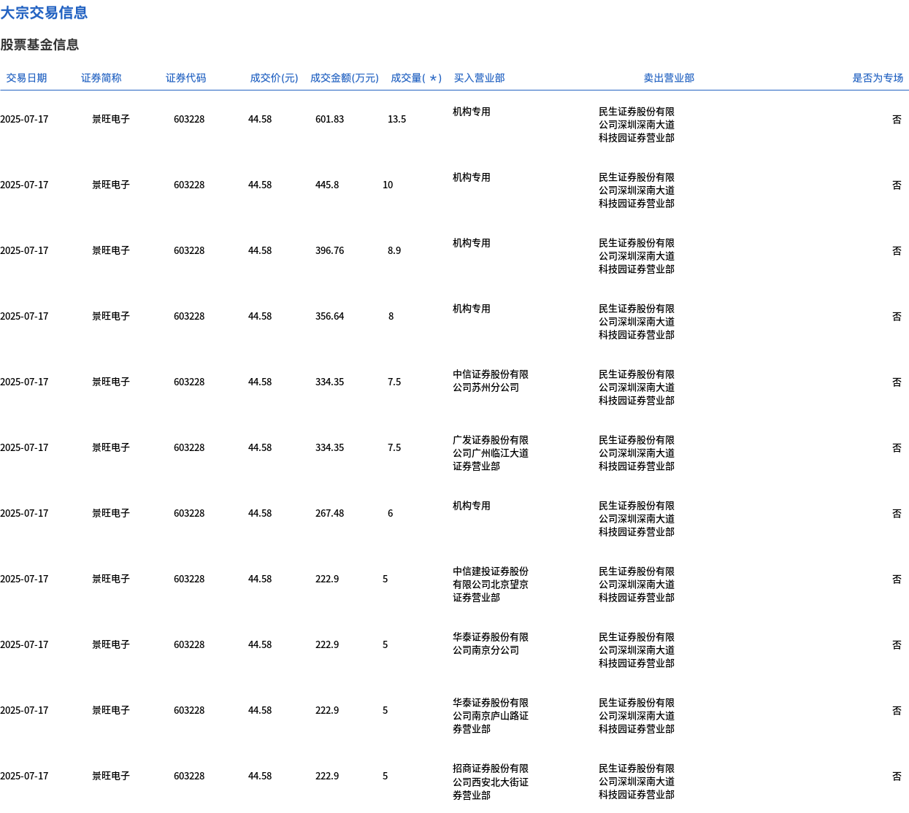Click the 卖出营业部 column header
Viewport: 909px width, 813px height.
(669, 78)
